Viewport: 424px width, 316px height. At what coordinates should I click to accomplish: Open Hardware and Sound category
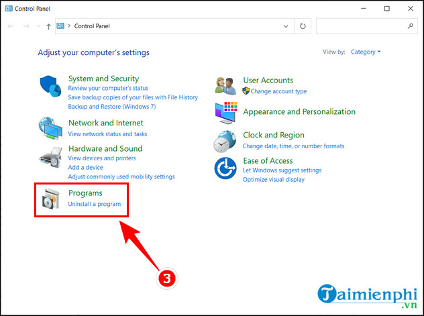(x=105, y=148)
